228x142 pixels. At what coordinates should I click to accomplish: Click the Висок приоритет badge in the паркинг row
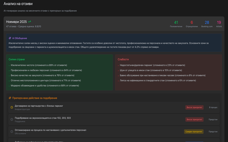click(x=194, y=107)
